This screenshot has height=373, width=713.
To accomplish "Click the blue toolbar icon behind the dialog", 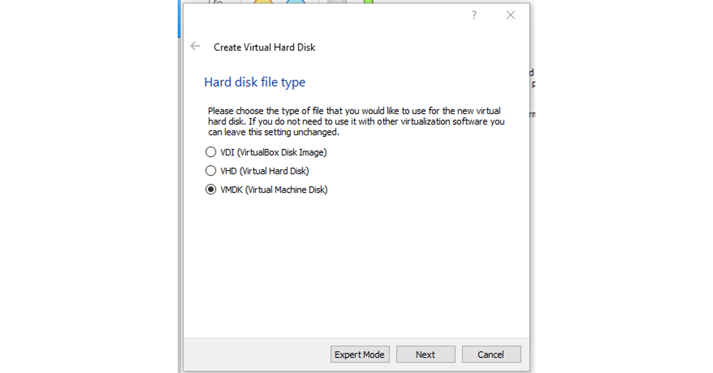I will click(x=295, y=2).
